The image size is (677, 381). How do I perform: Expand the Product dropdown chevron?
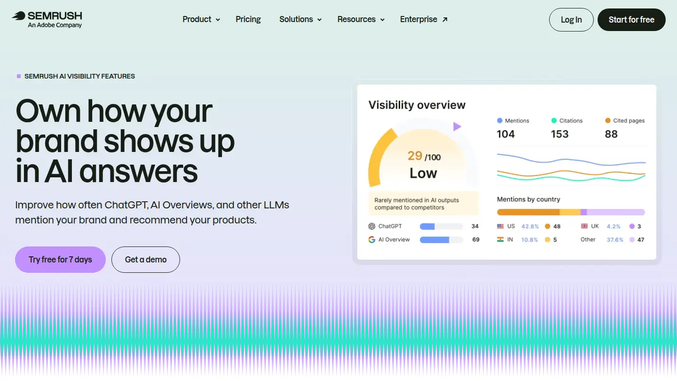point(218,20)
